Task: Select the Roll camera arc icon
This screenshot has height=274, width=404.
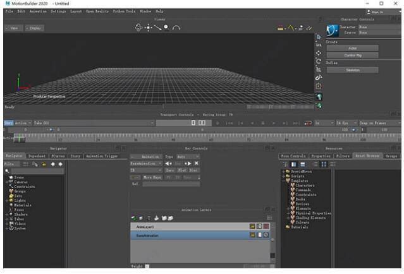Action: (x=176, y=28)
